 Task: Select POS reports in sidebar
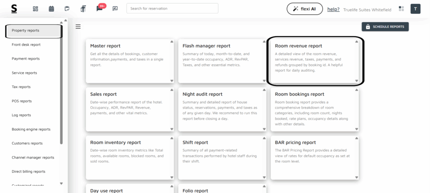pyautogui.click(x=22, y=101)
